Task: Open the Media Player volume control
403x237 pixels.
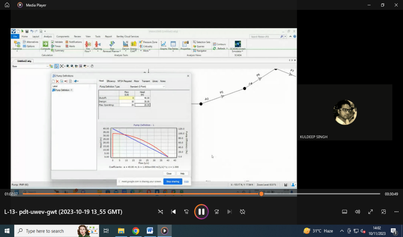Action: [357, 211]
